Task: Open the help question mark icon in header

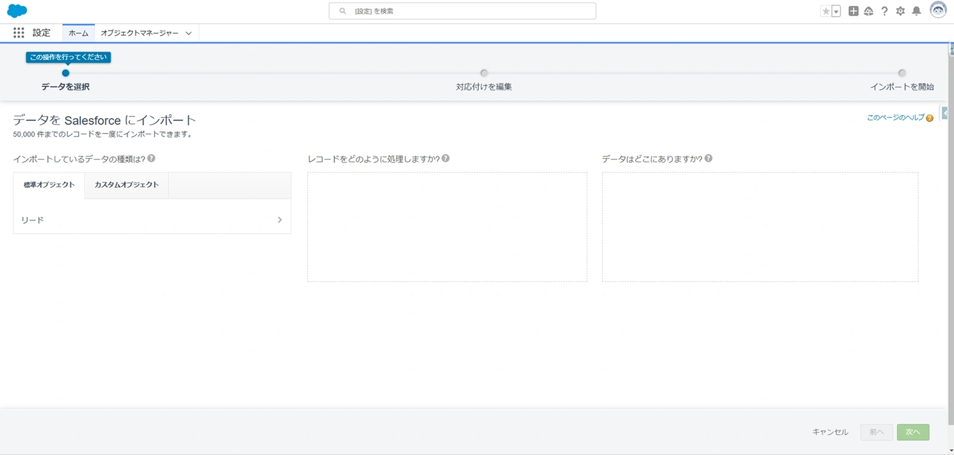Action: [884, 11]
